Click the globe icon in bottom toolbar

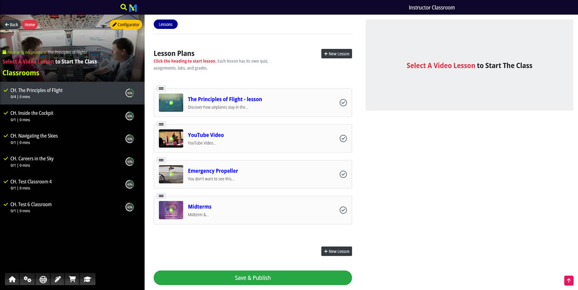[43, 279]
